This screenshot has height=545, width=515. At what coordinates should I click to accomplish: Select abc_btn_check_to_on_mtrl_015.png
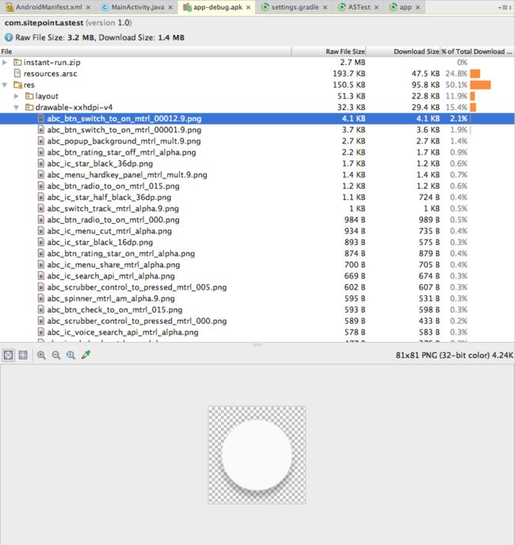click(x=257, y=309)
